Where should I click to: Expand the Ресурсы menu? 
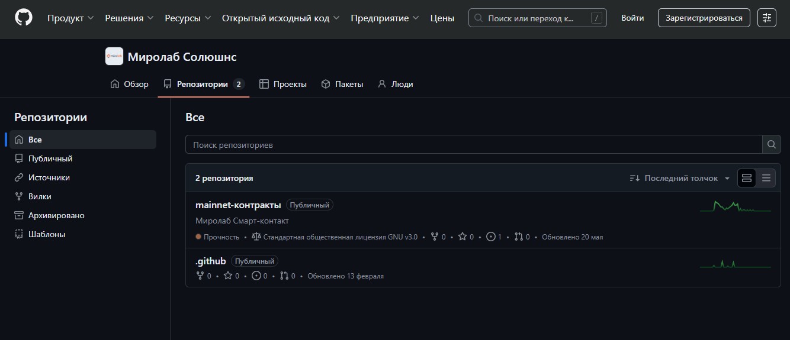[188, 18]
